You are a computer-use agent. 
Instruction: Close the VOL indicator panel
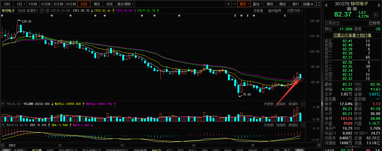[x=303, y=104]
